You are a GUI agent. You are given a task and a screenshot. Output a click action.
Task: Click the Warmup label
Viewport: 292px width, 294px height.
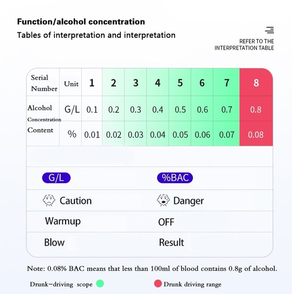[x=63, y=221]
